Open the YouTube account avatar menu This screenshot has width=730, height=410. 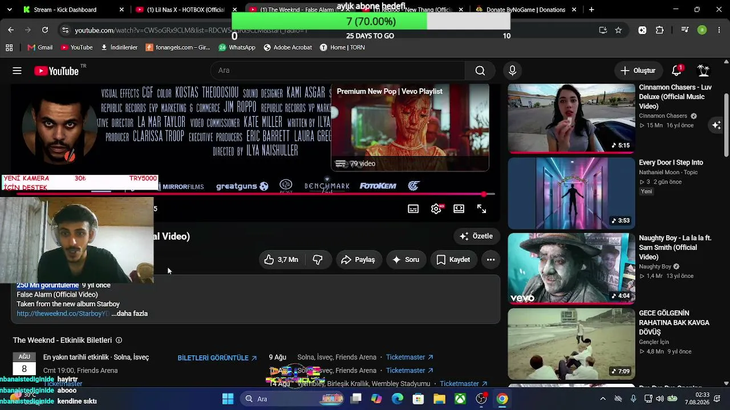(x=704, y=71)
